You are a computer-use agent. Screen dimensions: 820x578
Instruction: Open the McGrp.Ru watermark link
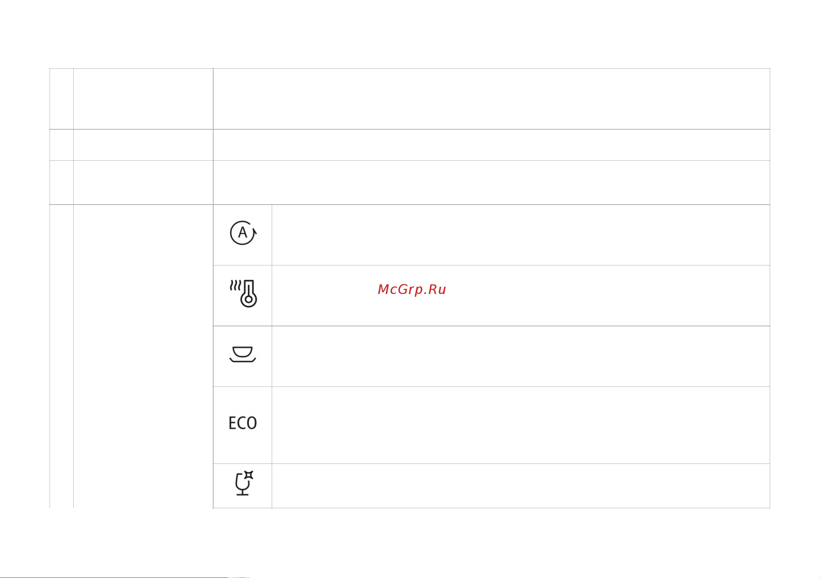[x=412, y=290]
